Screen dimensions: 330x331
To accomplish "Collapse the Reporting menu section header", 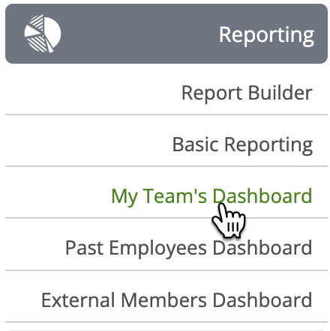I will click(x=166, y=34).
